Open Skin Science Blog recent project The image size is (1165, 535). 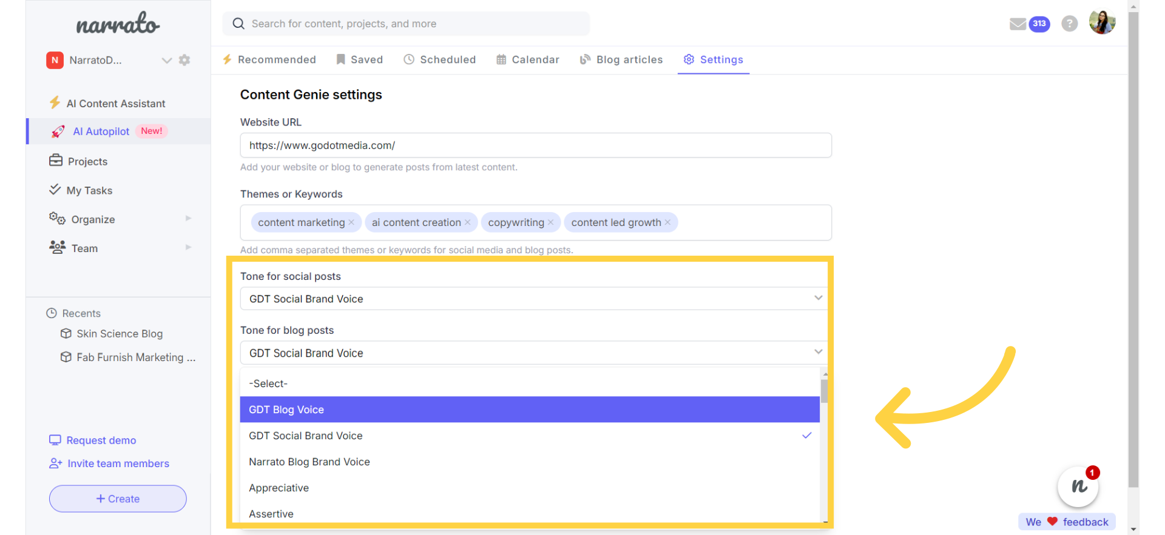pos(120,334)
